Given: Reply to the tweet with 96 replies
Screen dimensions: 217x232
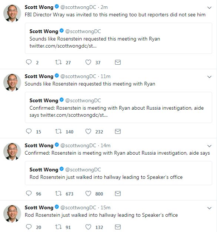Looking at the screenshot, I should tap(29, 193).
